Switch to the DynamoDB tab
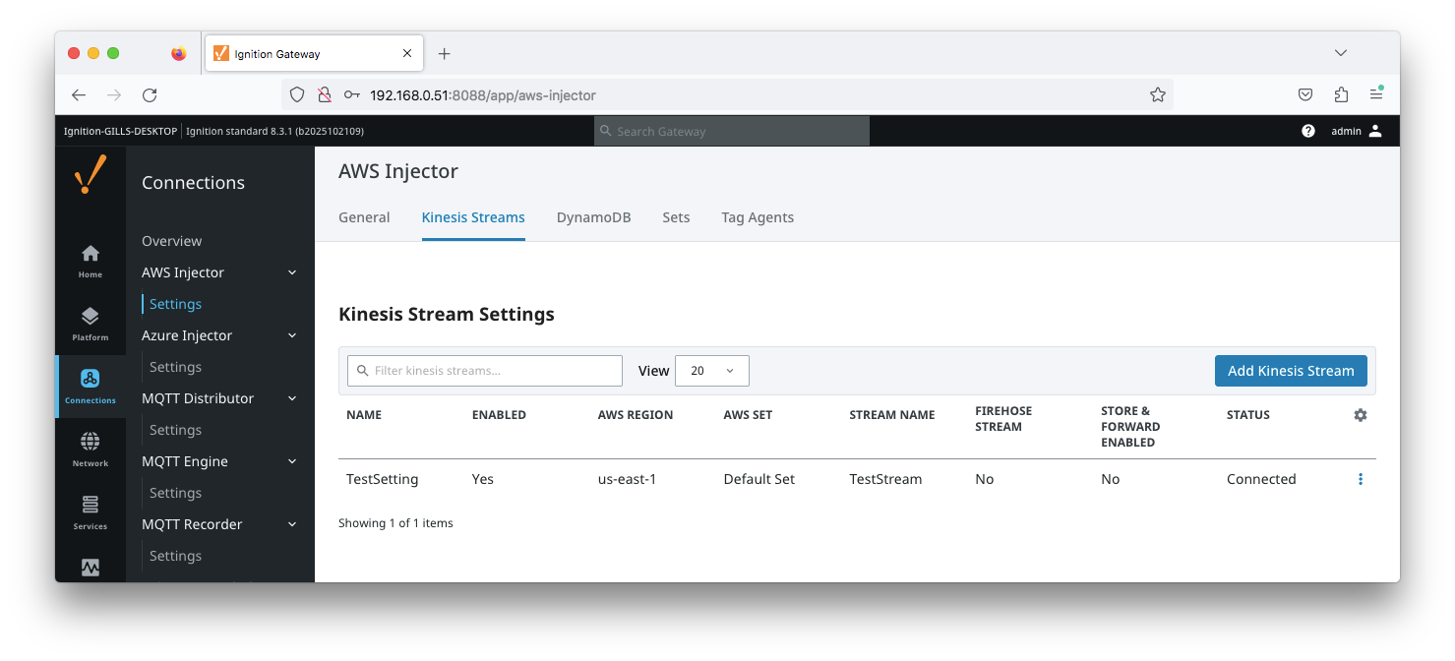This screenshot has height=661, width=1455. pyautogui.click(x=593, y=217)
